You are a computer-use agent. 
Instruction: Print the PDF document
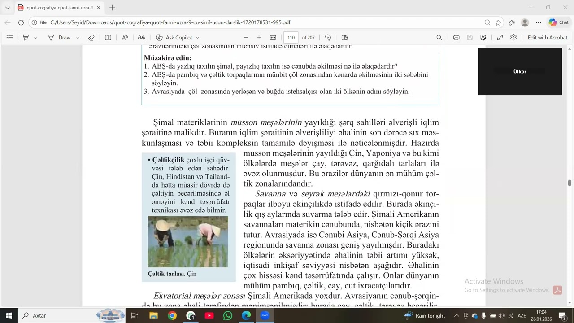pos(456,38)
